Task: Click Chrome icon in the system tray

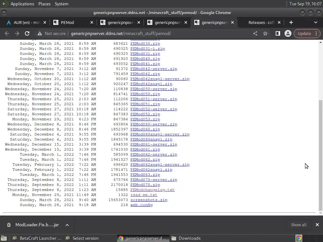Action: point(299,238)
